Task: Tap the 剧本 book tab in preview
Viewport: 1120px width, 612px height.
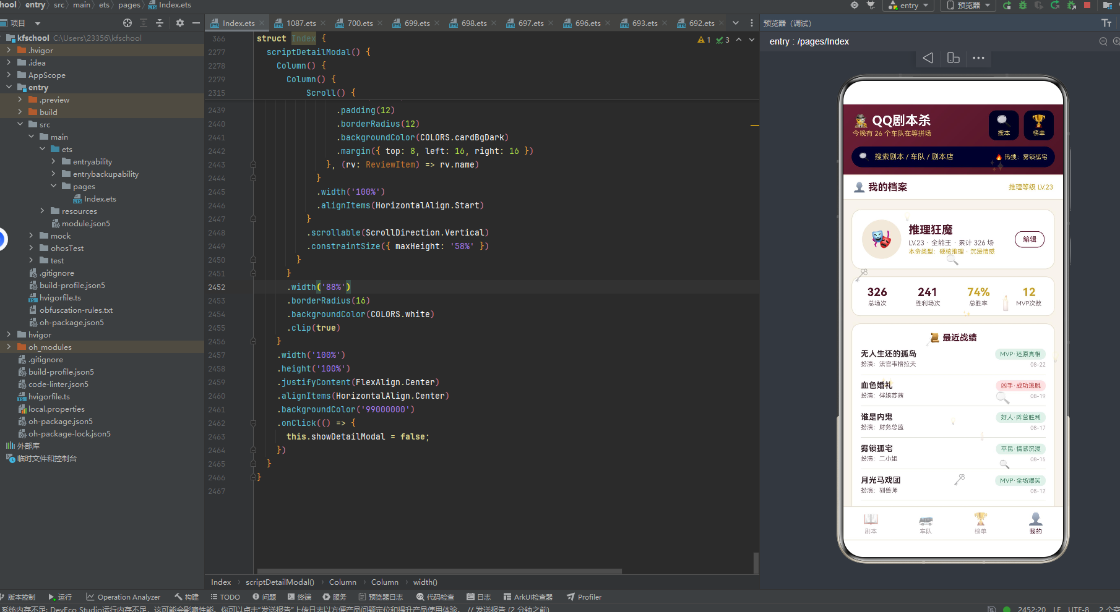Action: pos(871,524)
